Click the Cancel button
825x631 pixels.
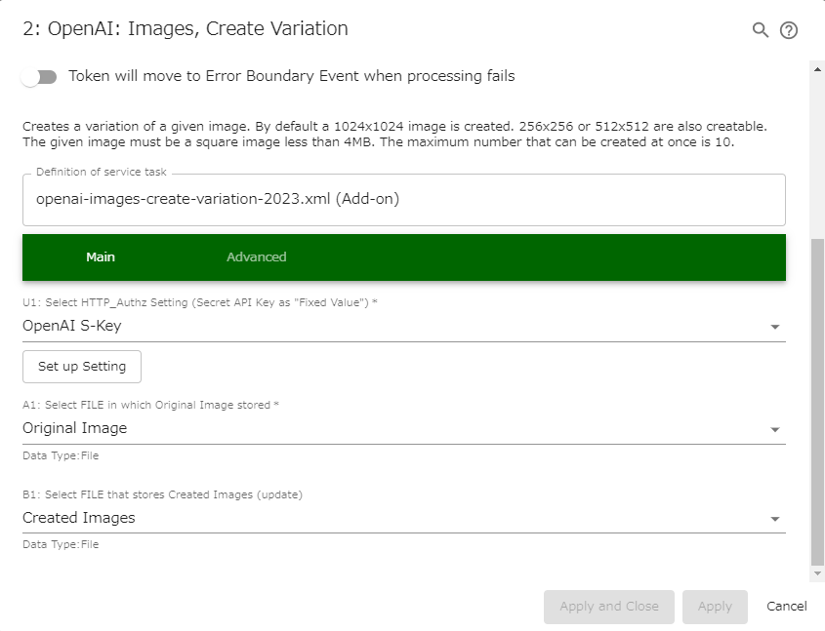pyautogui.click(x=786, y=606)
